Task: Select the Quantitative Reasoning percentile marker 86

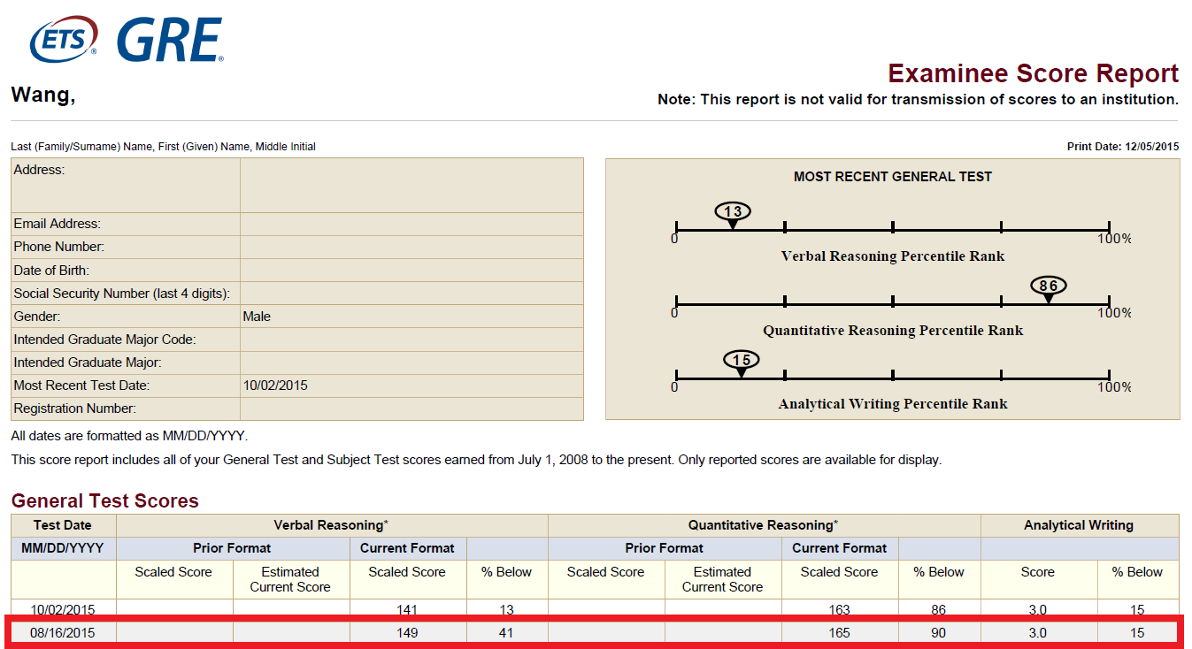Action: (1049, 289)
